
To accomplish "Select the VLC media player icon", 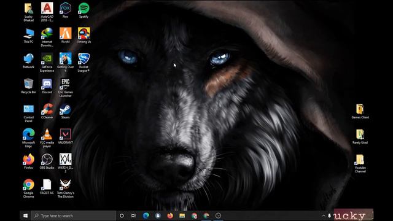I will point(47,138).
